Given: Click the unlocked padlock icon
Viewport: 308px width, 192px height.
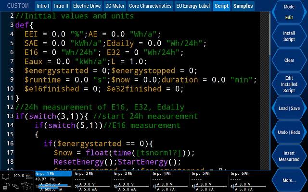Looking at the screenshot, I should click(6, 186).
